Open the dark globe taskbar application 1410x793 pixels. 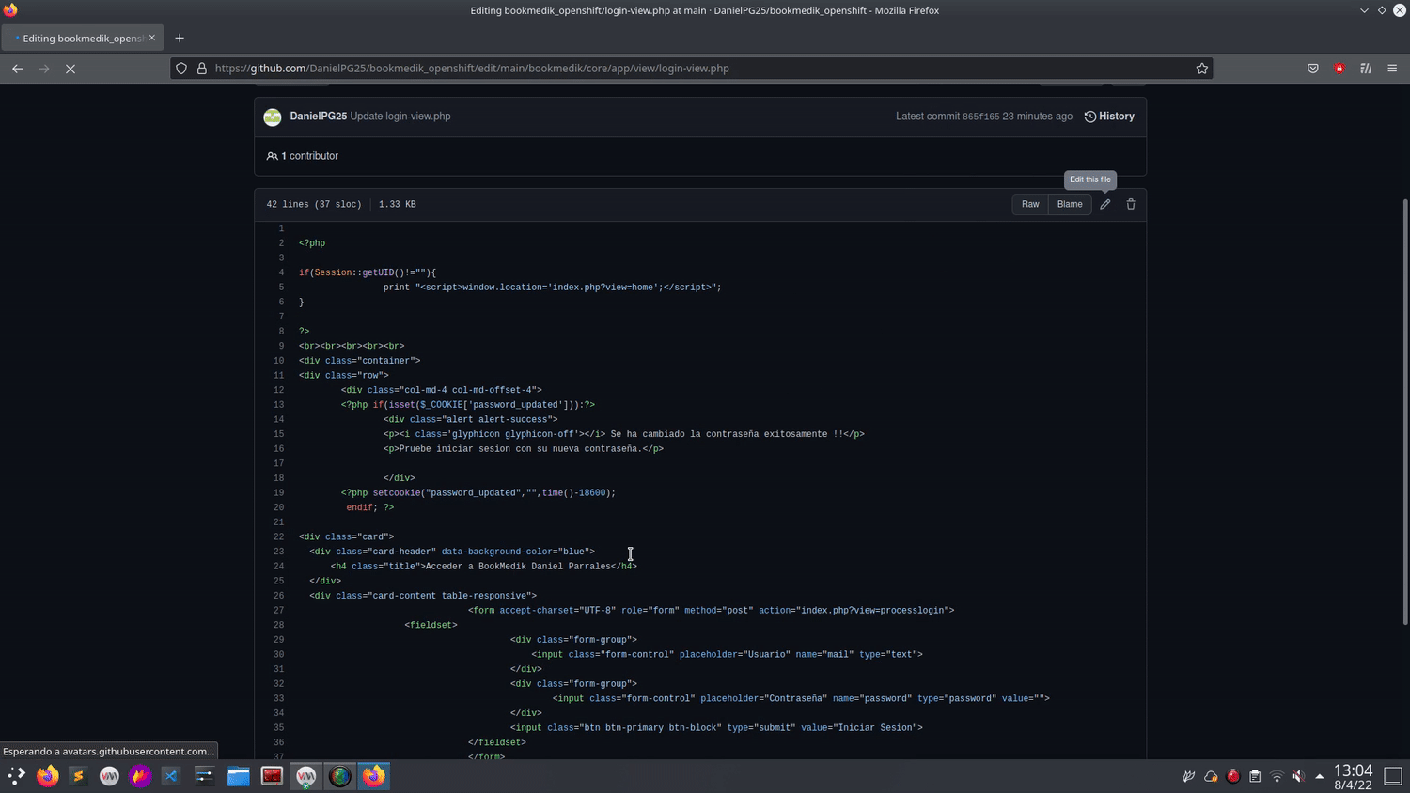pyautogui.click(x=340, y=776)
